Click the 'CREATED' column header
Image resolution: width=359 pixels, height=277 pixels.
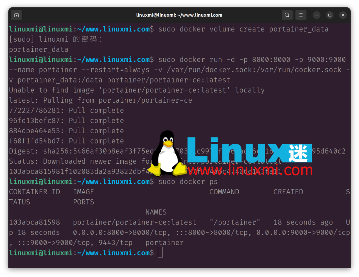coord(288,192)
